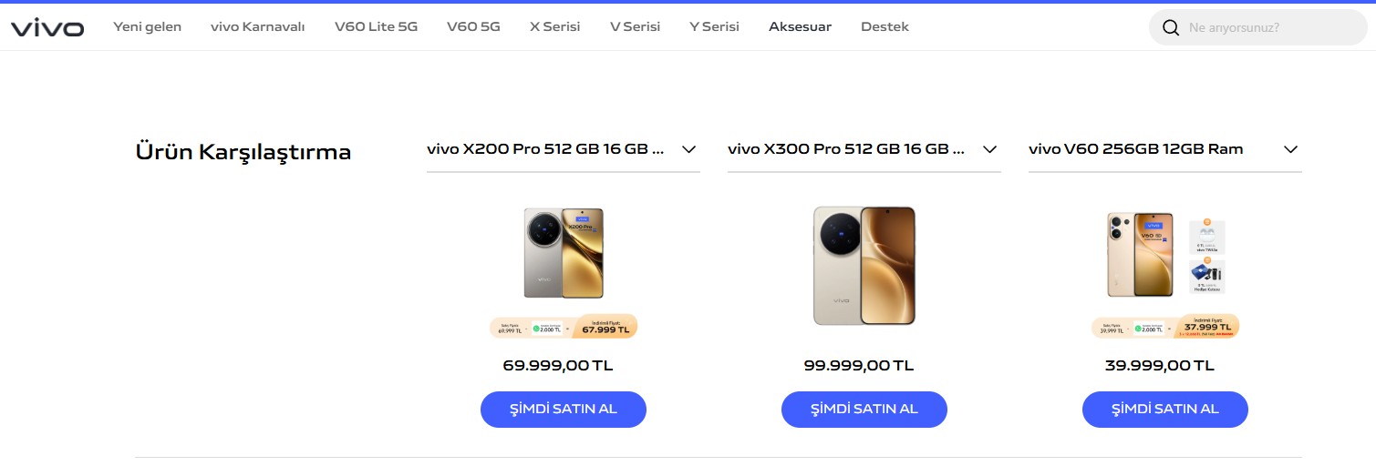
Task: Open the V Serisi menu
Action: (x=635, y=26)
